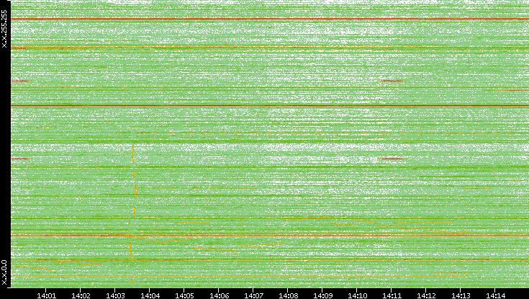The image size is (529, 299).
Task: Click the 14:12 time axis label
Action: pyautogui.click(x=426, y=295)
